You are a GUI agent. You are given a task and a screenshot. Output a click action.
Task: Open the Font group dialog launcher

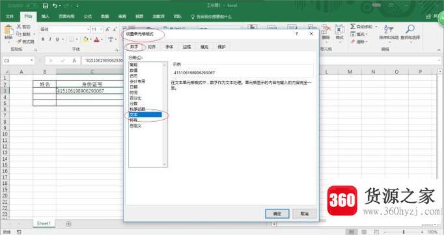(x=117, y=50)
